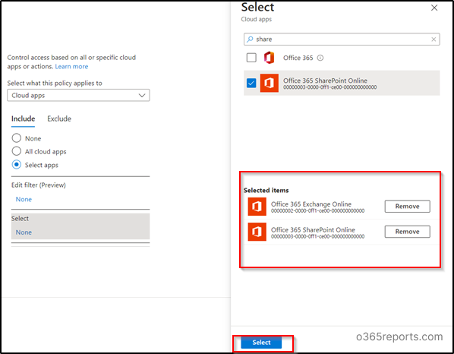Focus the cloud apps search field
454x354 pixels.
coord(342,39)
